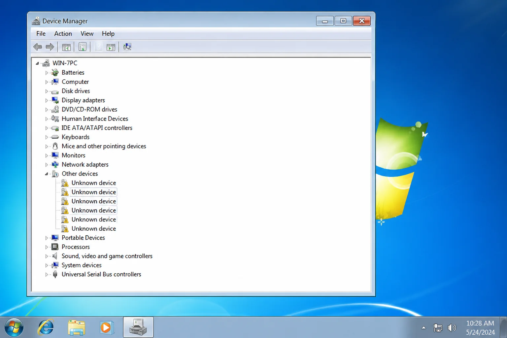The width and height of the screenshot is (507, 338).
Task: Expand the Portable Devices node
Action: point(47,238)
